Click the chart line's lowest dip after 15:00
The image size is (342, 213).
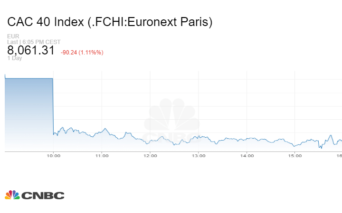[x=321, y=148]
